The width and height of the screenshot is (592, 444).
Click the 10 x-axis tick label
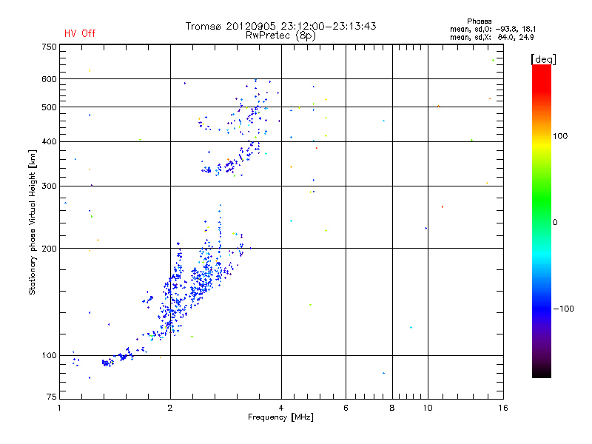point(428,408)
